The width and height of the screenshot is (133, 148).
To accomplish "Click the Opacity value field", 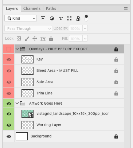I will [x=76, y=28].
